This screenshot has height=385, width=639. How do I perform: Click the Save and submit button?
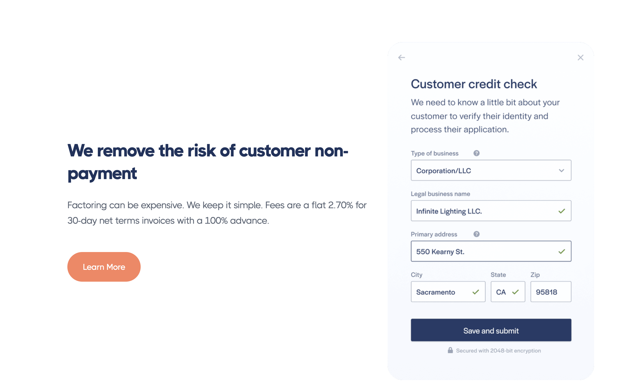point(491,330)
